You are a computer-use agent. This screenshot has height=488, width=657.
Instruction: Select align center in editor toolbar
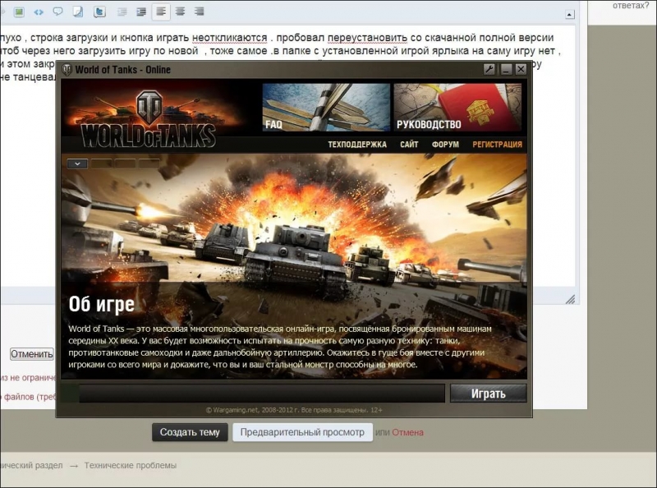pyautogui.click(x=180, y=12)
